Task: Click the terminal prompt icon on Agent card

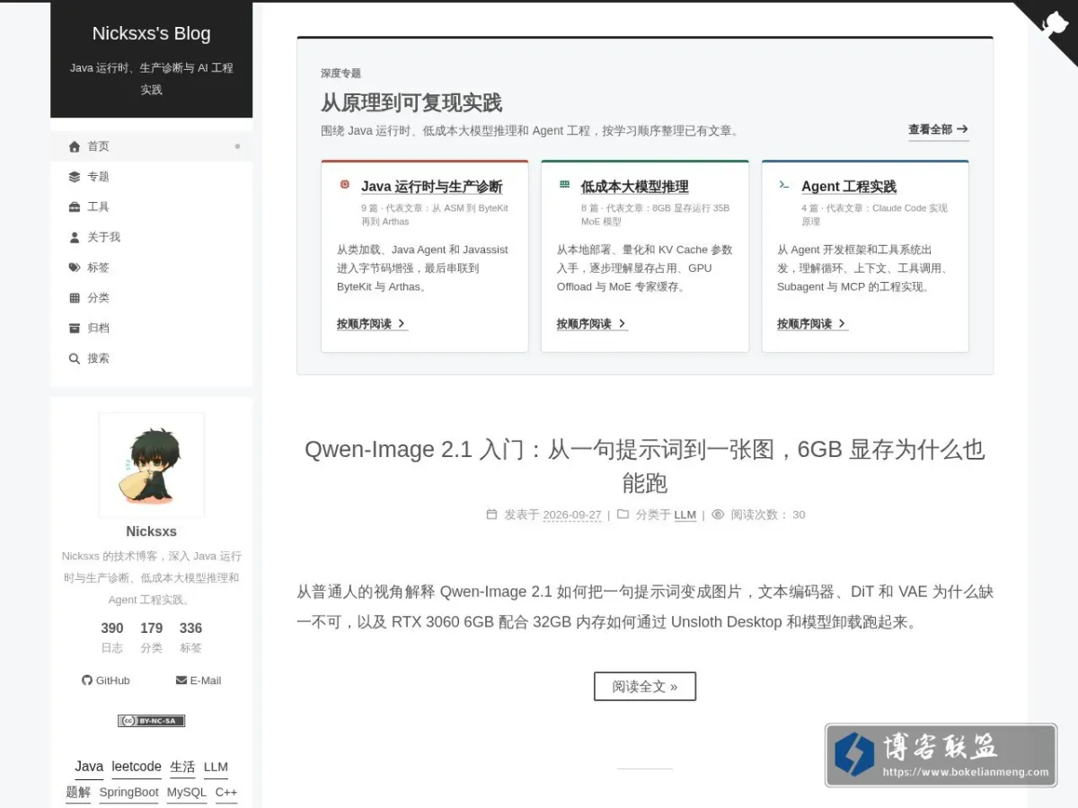Action: pyautogui.click(x=784, y=184)
